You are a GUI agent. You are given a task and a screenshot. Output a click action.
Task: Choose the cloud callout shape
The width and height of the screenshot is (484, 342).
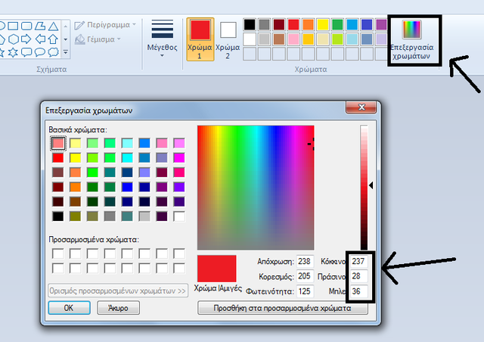[x=53, y=52]
